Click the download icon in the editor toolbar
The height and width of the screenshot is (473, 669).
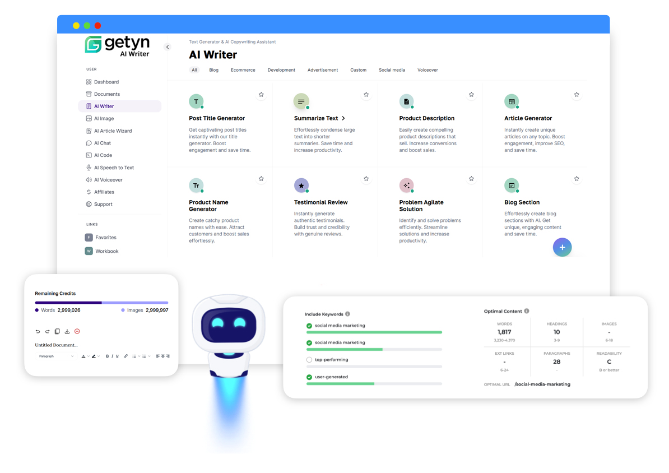(67, 331)
